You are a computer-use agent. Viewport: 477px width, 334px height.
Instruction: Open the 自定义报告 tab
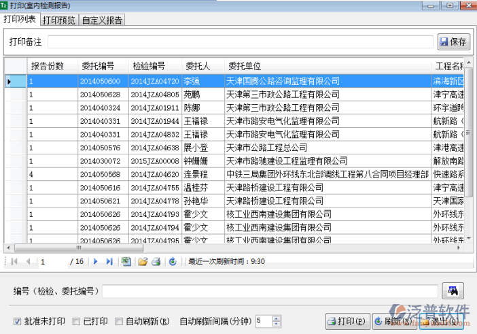point(102,20)
